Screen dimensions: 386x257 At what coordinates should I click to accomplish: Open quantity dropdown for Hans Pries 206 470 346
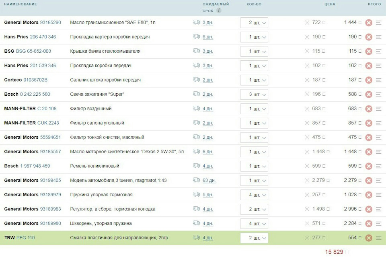click(x=254, y=37)
